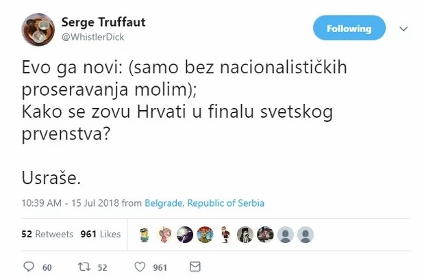Viewport: 424px width, 277px height.
Task: Open the dark round third liker avatar
Action: tap(185, 234)
